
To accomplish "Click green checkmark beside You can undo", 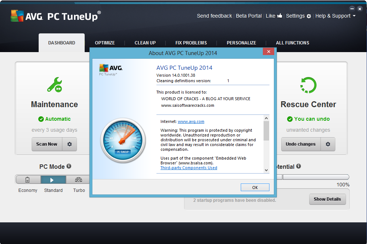I will (290, 119).
